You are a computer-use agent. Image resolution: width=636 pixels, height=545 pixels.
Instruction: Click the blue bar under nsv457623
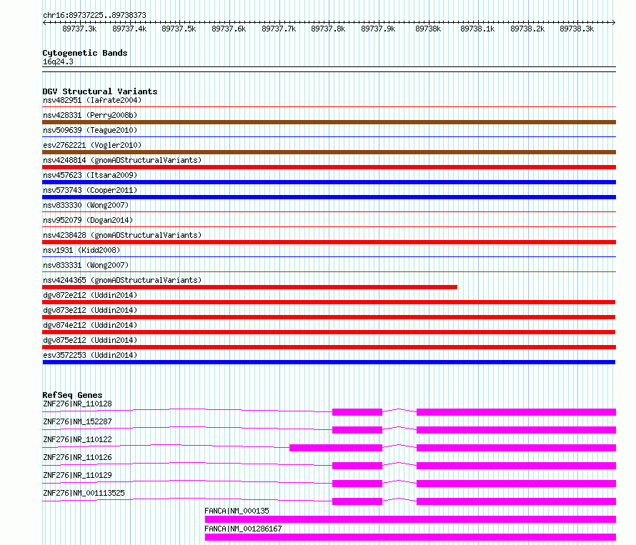click(x=329, y=182)
